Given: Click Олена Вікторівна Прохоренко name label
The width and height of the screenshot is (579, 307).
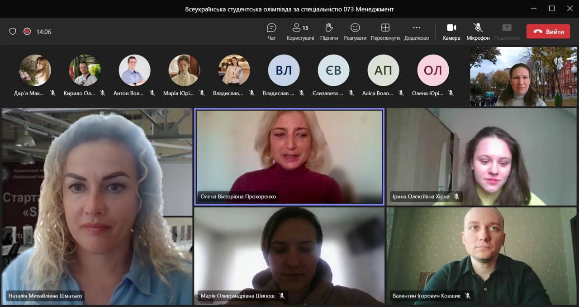Looking at the screenshot, I should (x=238, y=196).
